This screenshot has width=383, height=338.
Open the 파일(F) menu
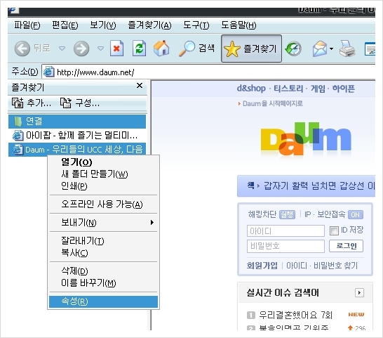tap(27, 25)
